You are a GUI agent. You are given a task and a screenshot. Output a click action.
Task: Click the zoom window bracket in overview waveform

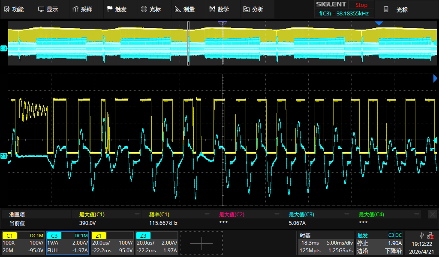188,43
